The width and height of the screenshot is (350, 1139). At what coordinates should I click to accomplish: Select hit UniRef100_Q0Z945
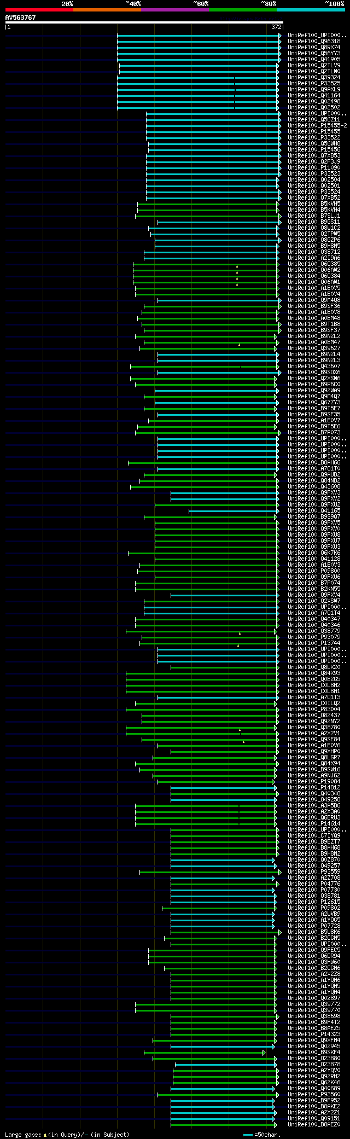pyautogui.click(x=314, y=1046)
